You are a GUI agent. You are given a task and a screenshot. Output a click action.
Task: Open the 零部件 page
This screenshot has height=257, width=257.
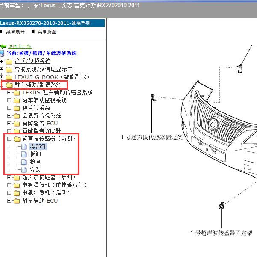38,146
